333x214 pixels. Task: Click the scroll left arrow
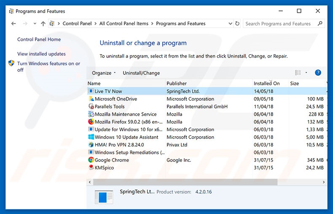tap(90, 182)
